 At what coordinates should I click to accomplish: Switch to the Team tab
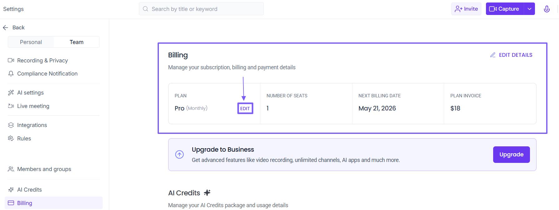point(76,42)
